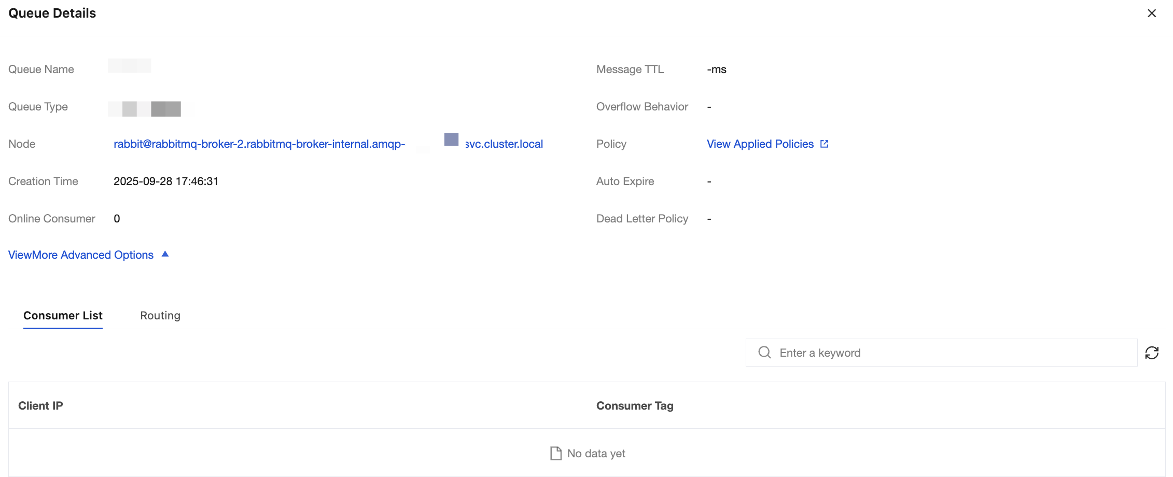Click the magnifier search icon
Screen dimensions: 1173x477
(x=764, y=353)
